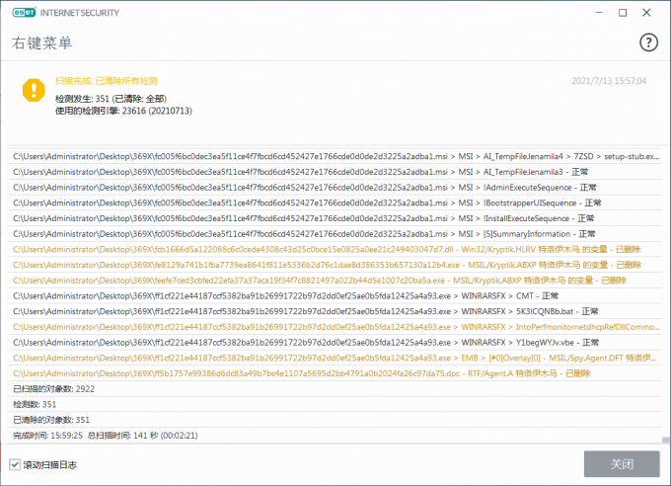The height and width of the screenshot is (486, 671).
Task: Select the 5K3ICQNBb.bat log row
Action: 335,311
